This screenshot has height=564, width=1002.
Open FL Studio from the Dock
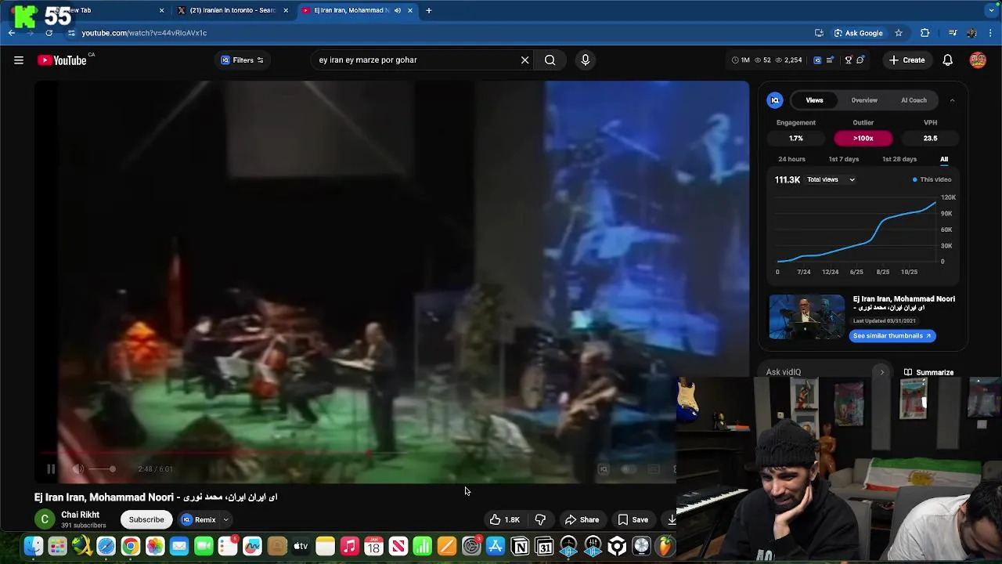(x=665, y=546)
